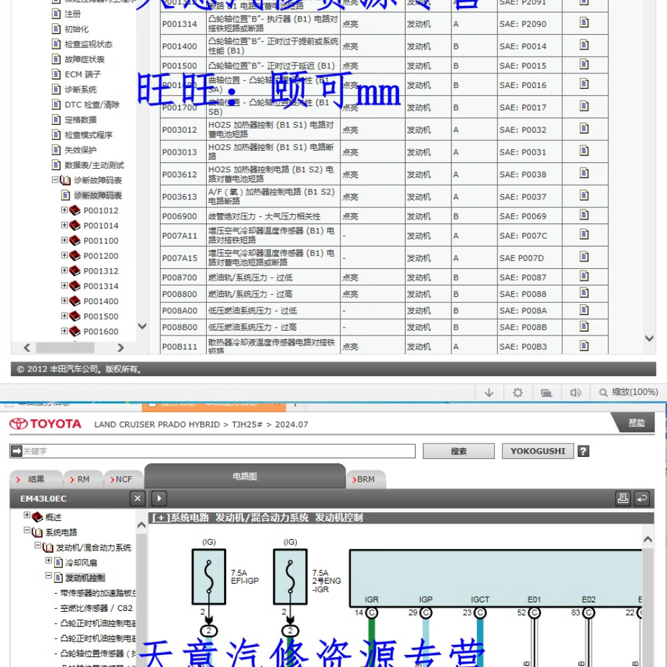Open document icon for P003612 row

[584, 173]
